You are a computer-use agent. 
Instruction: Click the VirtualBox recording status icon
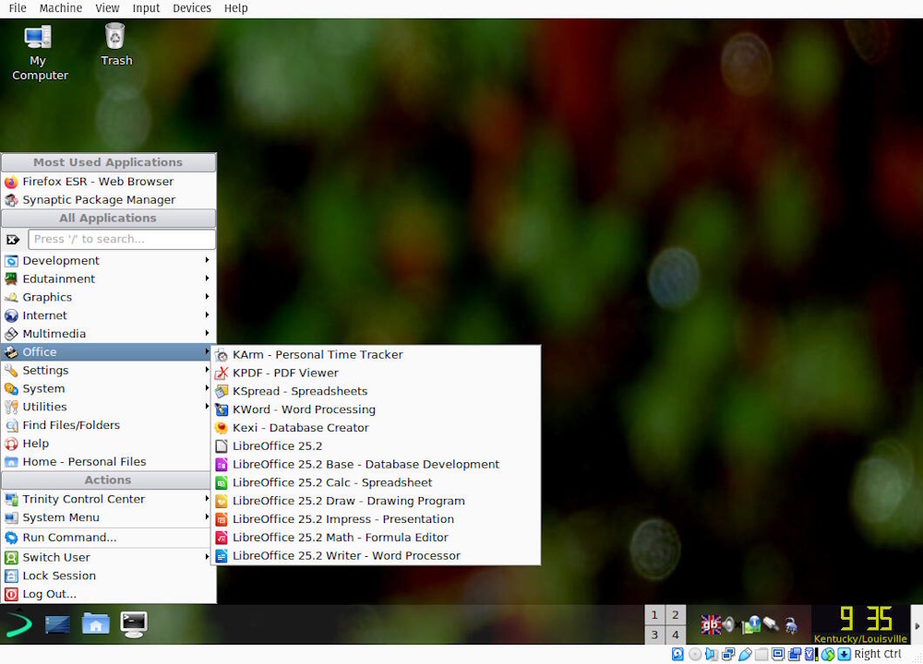pos(795,654)
